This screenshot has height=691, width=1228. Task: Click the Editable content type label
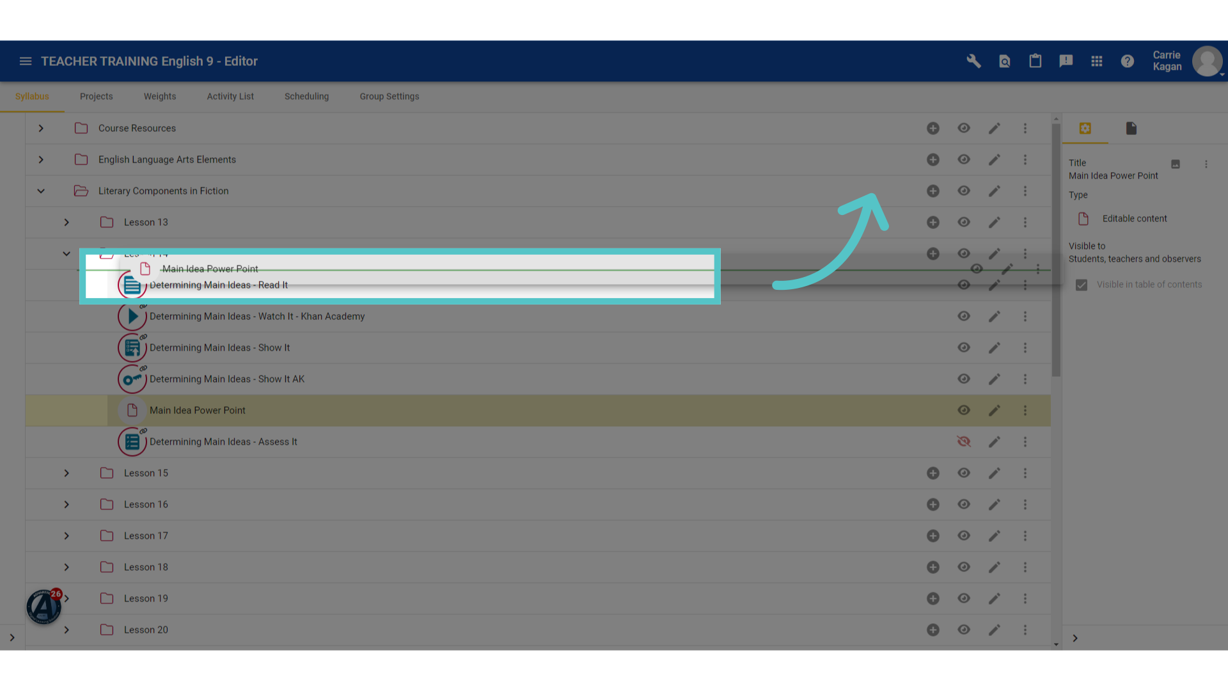point(1135,219)
